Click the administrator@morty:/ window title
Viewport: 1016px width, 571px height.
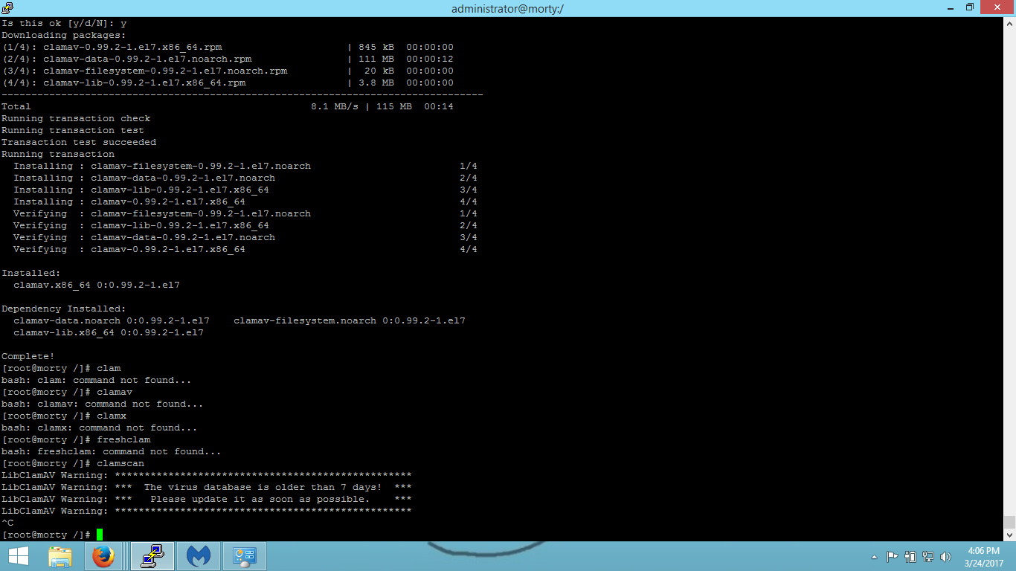(x=507, y=8)
